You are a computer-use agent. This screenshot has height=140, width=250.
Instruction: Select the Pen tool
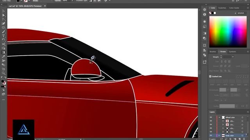click(x=4, y=23)
